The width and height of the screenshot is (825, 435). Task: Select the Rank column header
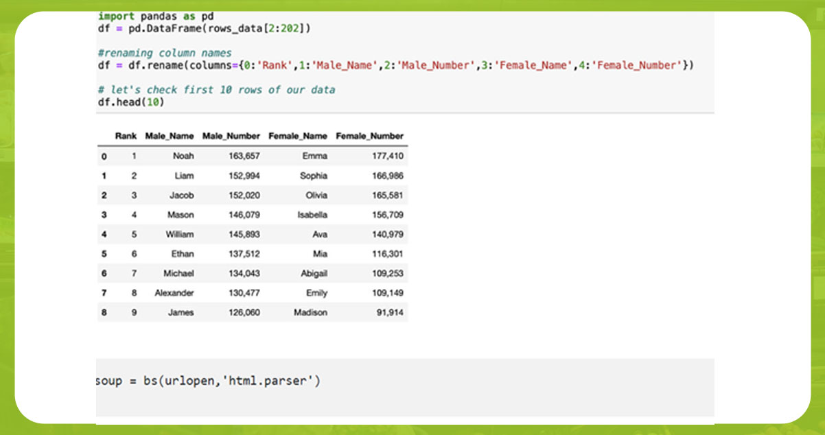tap(124, 136)
